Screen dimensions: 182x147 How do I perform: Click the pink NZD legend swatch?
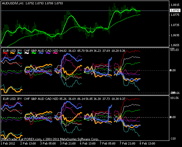coord(55,53)
